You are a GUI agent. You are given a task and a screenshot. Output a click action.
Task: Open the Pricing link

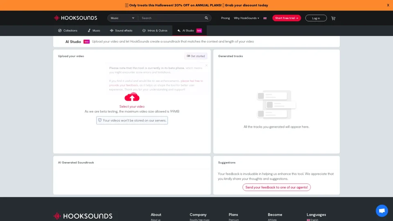pos(225,18)
